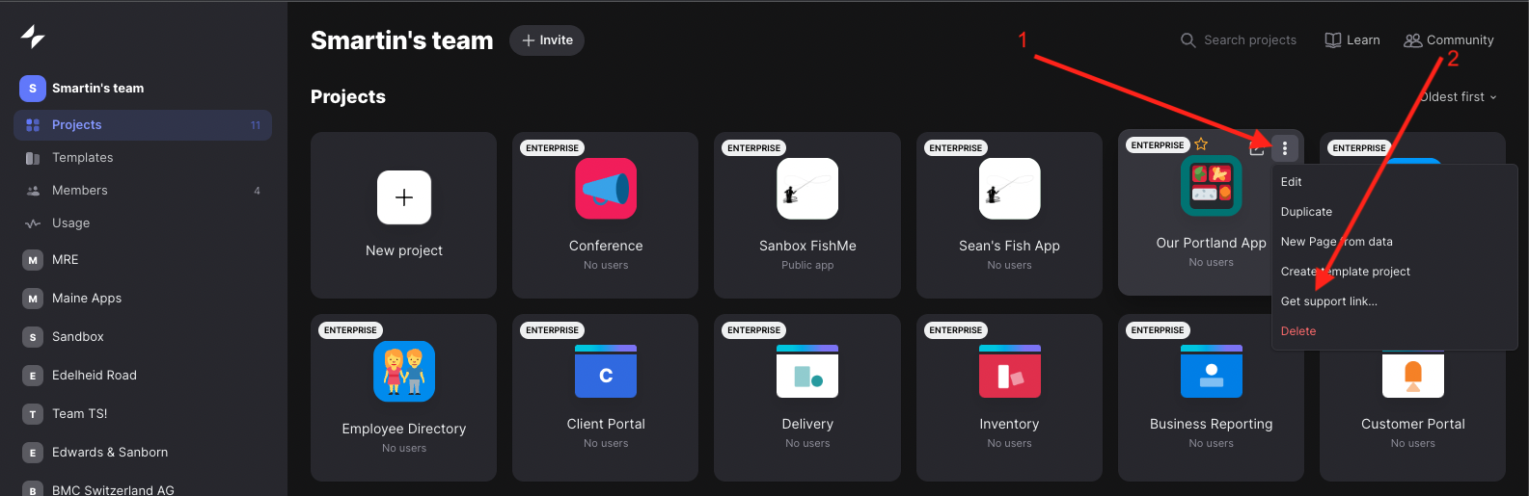The image size is (1529, 496).
Task: Open the Inventory project icon
Action: click(1009, 372)
